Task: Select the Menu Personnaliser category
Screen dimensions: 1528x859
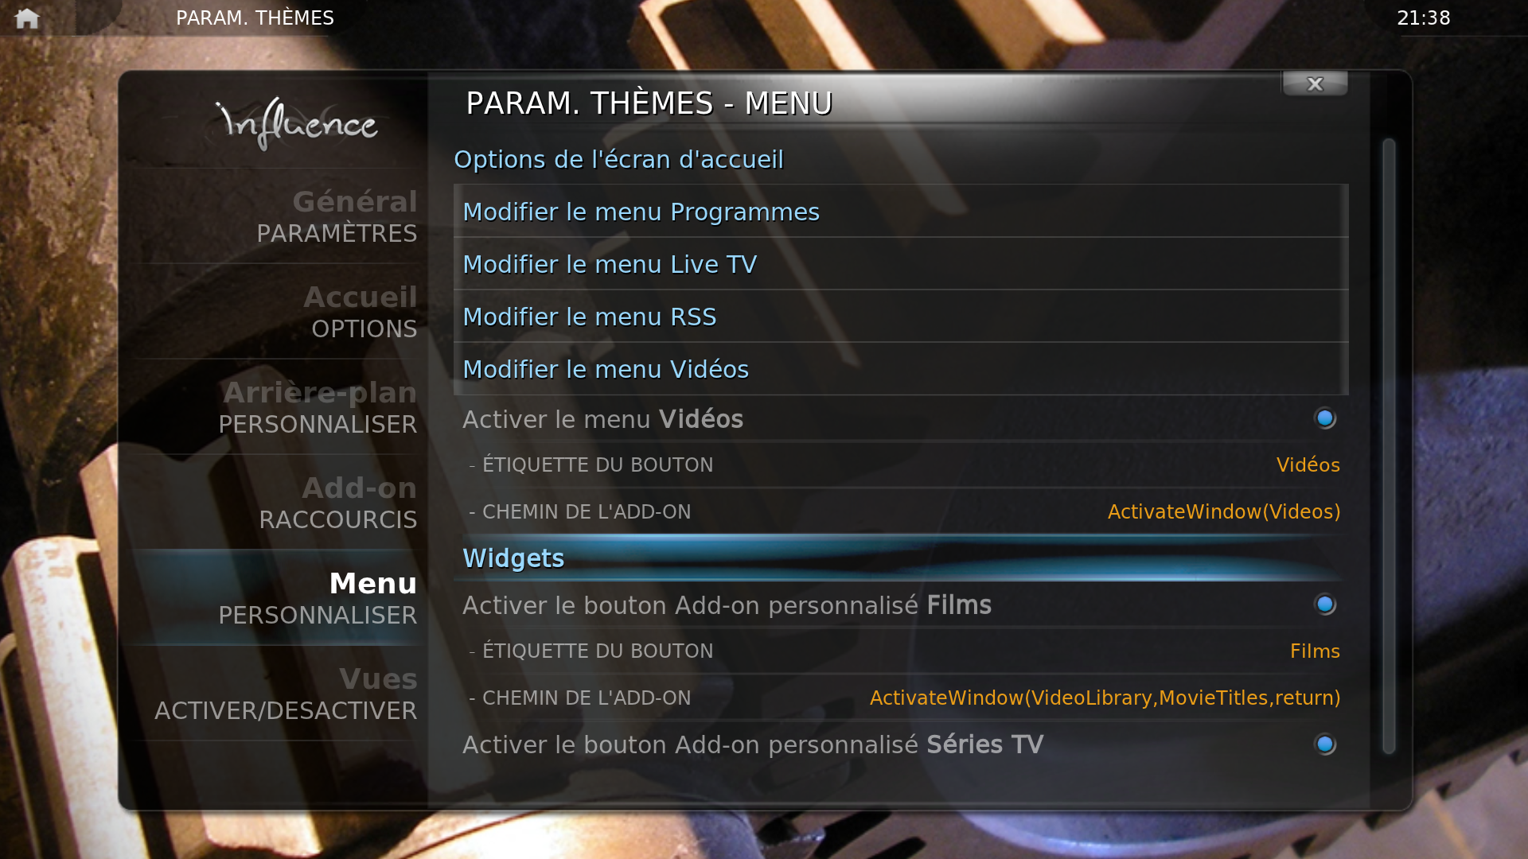Action: click(276, 598)
